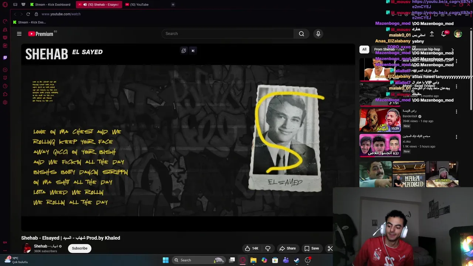
Task: Switch to Stream - Kick Dashboard tab
Action: [50, 4]
